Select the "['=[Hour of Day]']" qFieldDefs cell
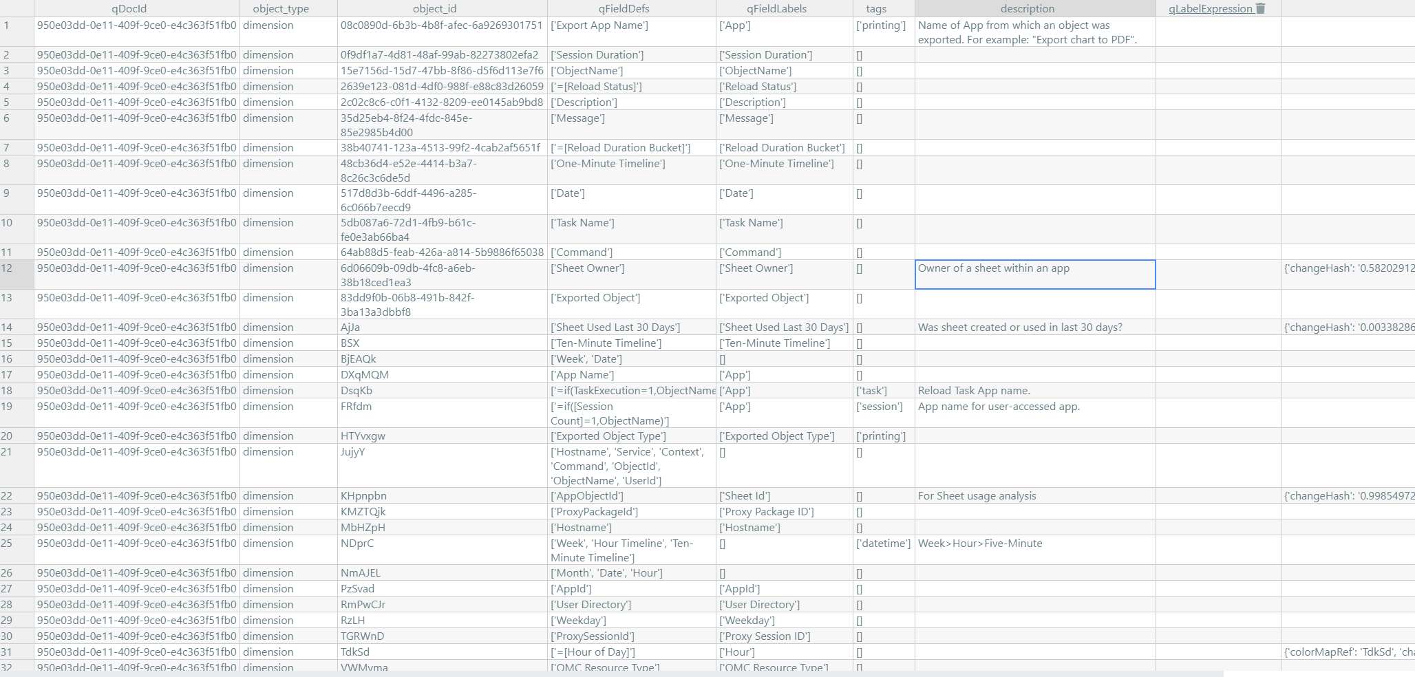The width and height of the screenshot is (1415, 677). 631,652
